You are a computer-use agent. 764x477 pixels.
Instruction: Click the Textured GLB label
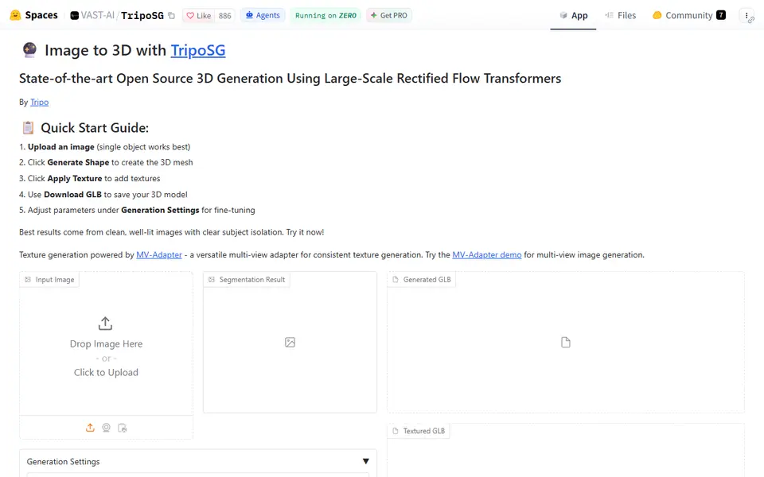(x=419, y=431)
